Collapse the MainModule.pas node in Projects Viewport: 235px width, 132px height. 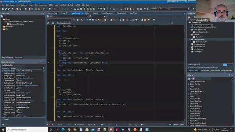190,39
